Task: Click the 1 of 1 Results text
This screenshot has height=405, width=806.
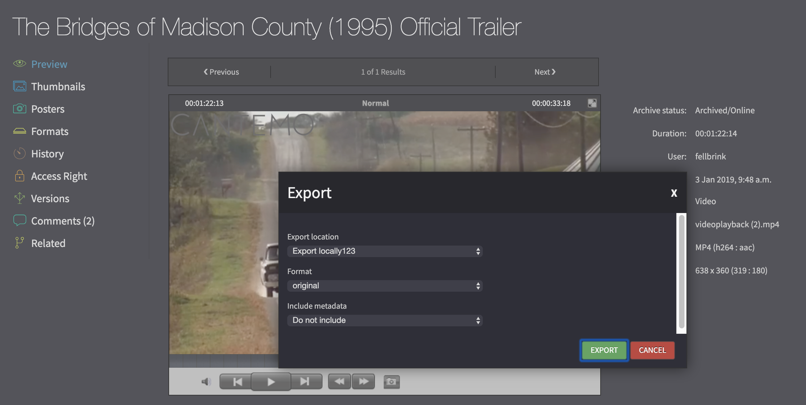Action: tap(383, 72)
